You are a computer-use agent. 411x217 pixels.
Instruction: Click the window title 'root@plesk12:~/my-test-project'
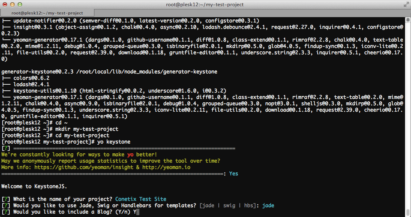(205, 5)
